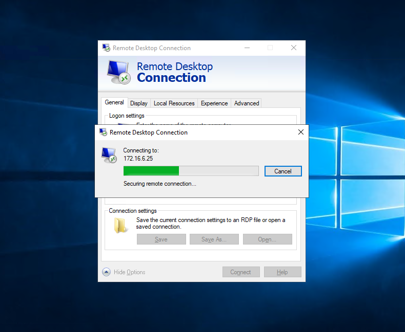
Task: Click the folder icon in Connection settings
Action: pos(120,226)
